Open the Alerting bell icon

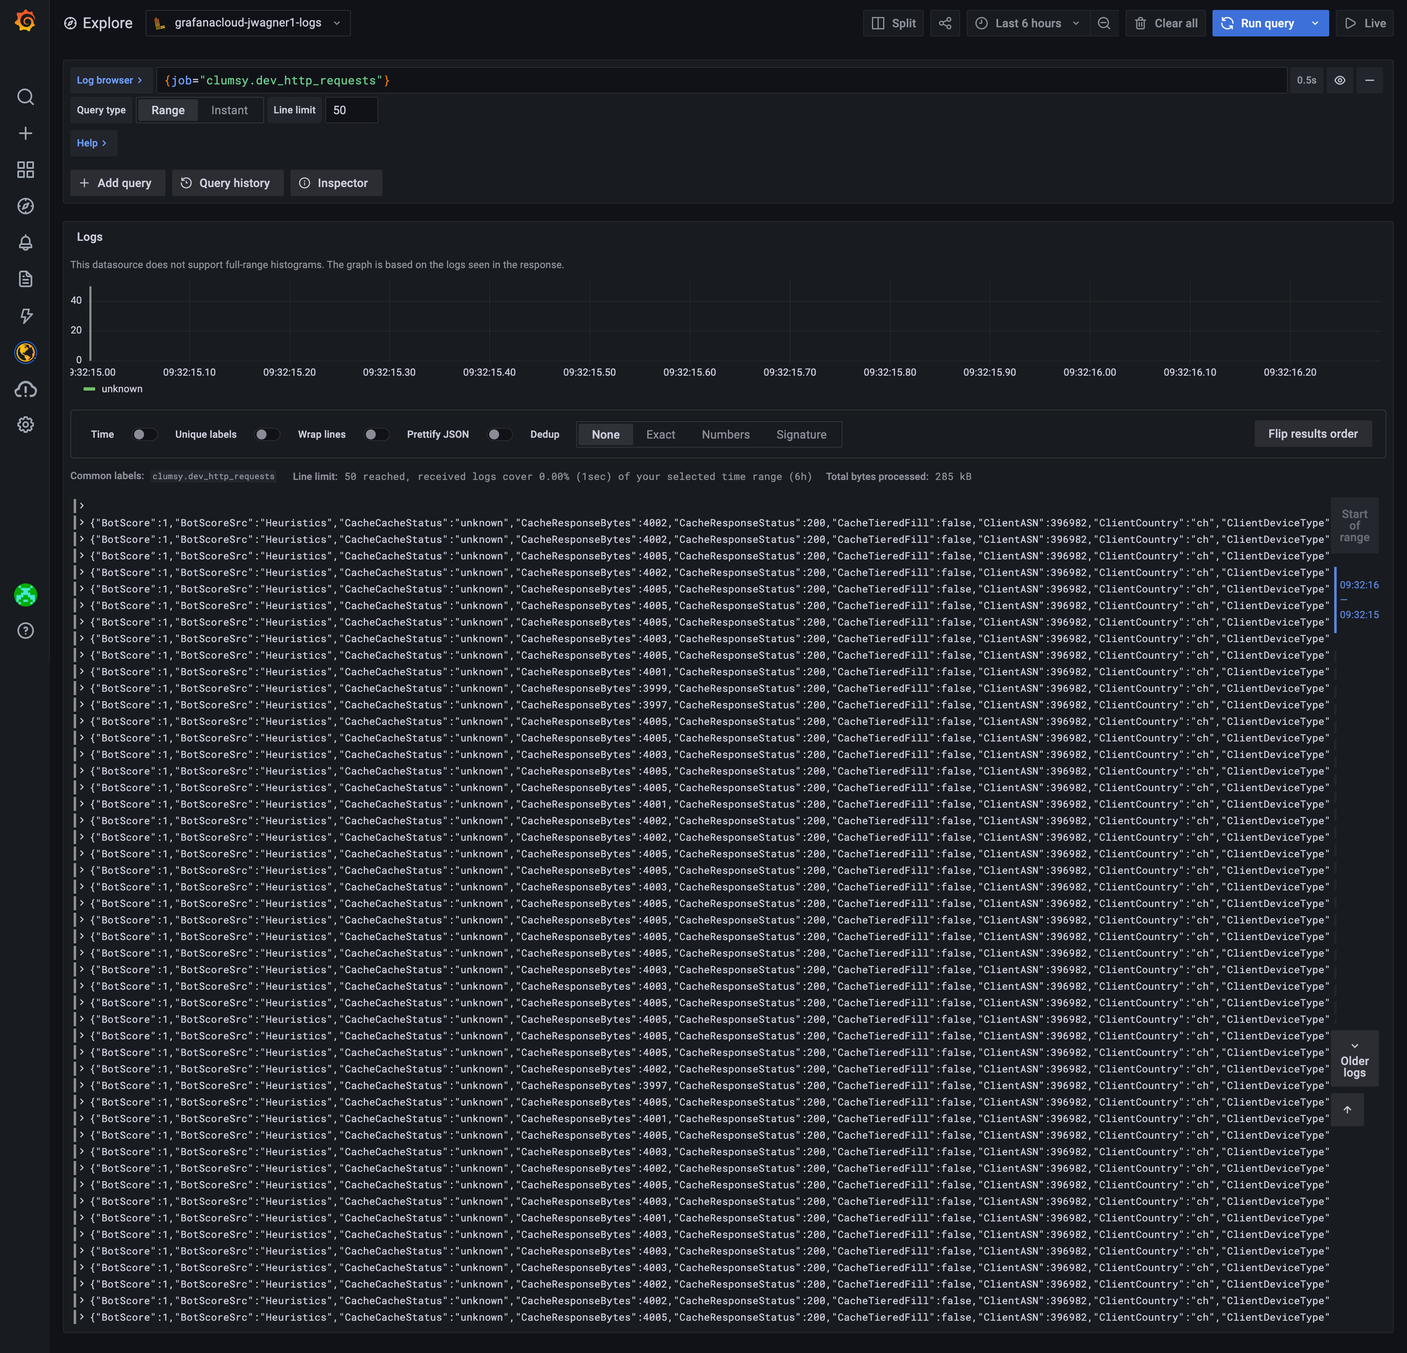point(26,242)
